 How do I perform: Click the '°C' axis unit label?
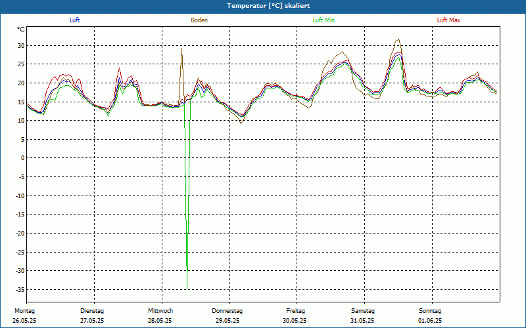click(21, 30)
